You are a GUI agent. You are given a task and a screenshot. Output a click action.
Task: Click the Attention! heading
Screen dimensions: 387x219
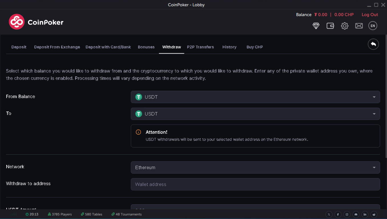point(156,132)
